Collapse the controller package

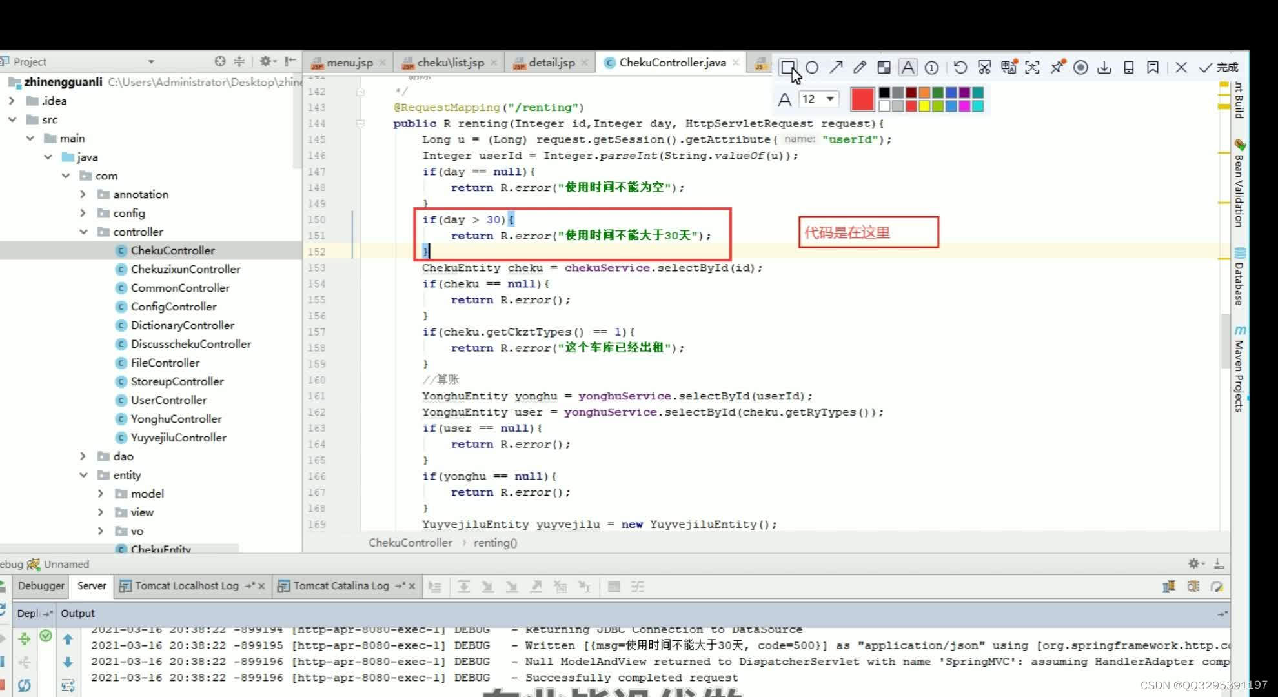pos(83,232)
